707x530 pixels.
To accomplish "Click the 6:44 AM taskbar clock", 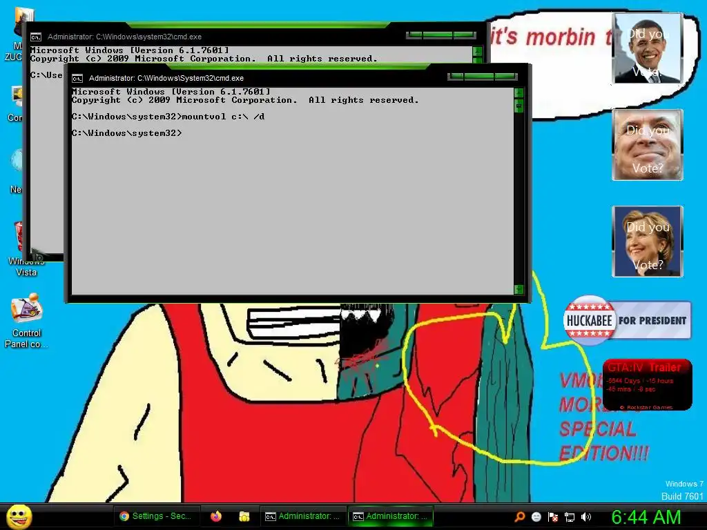I will tap(646, 518).
